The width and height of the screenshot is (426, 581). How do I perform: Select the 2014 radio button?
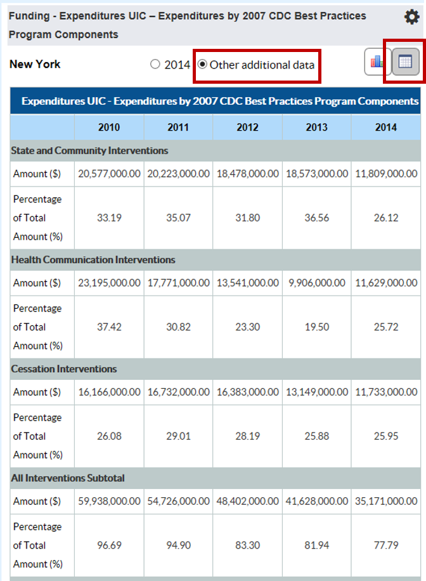[x=154, y=63]
